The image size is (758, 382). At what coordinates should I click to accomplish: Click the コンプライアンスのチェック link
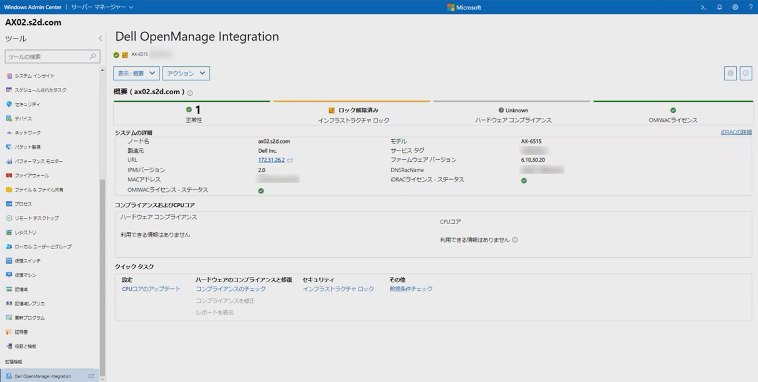(230, 289)
